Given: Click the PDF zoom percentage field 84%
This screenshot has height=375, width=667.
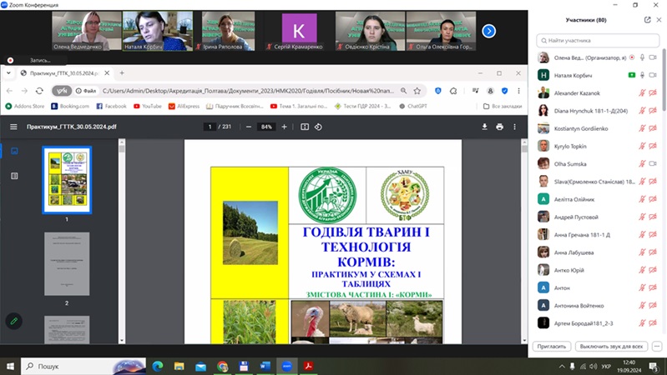Looking at the screenshot, I should click(266, 127).
